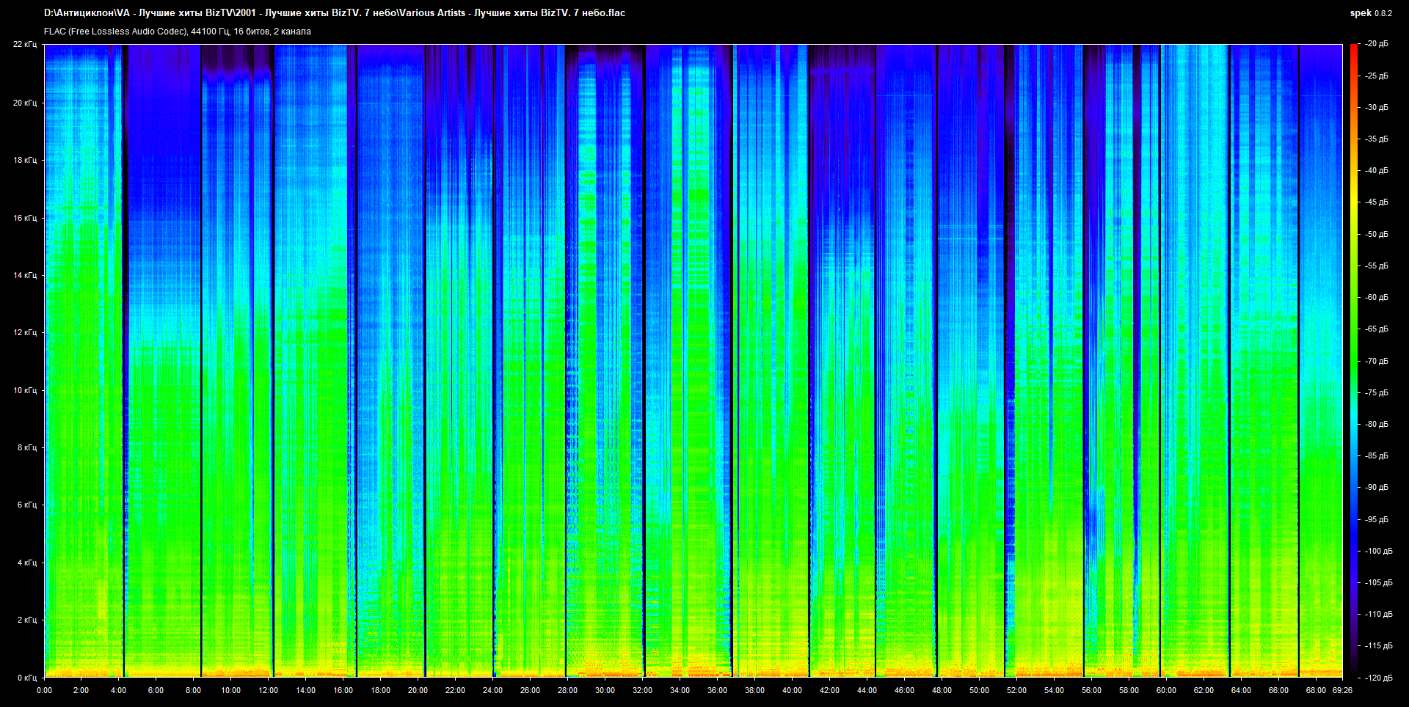Select the 16 кГц frequency axis label
Image resolution: width=1409 pixels, height=707 pixels.
[24, 218]
